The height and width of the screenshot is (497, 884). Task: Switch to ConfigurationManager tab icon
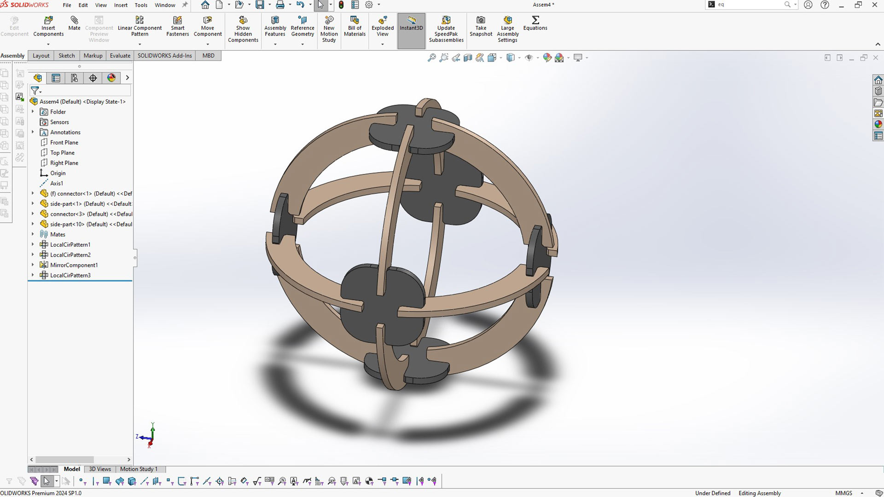74,78
